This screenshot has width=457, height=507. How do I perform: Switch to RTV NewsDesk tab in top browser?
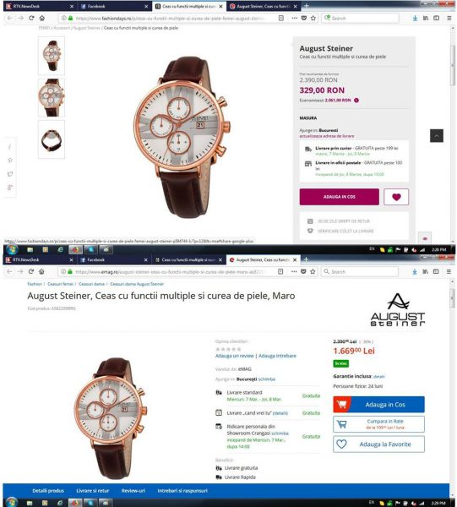[40, 6]
